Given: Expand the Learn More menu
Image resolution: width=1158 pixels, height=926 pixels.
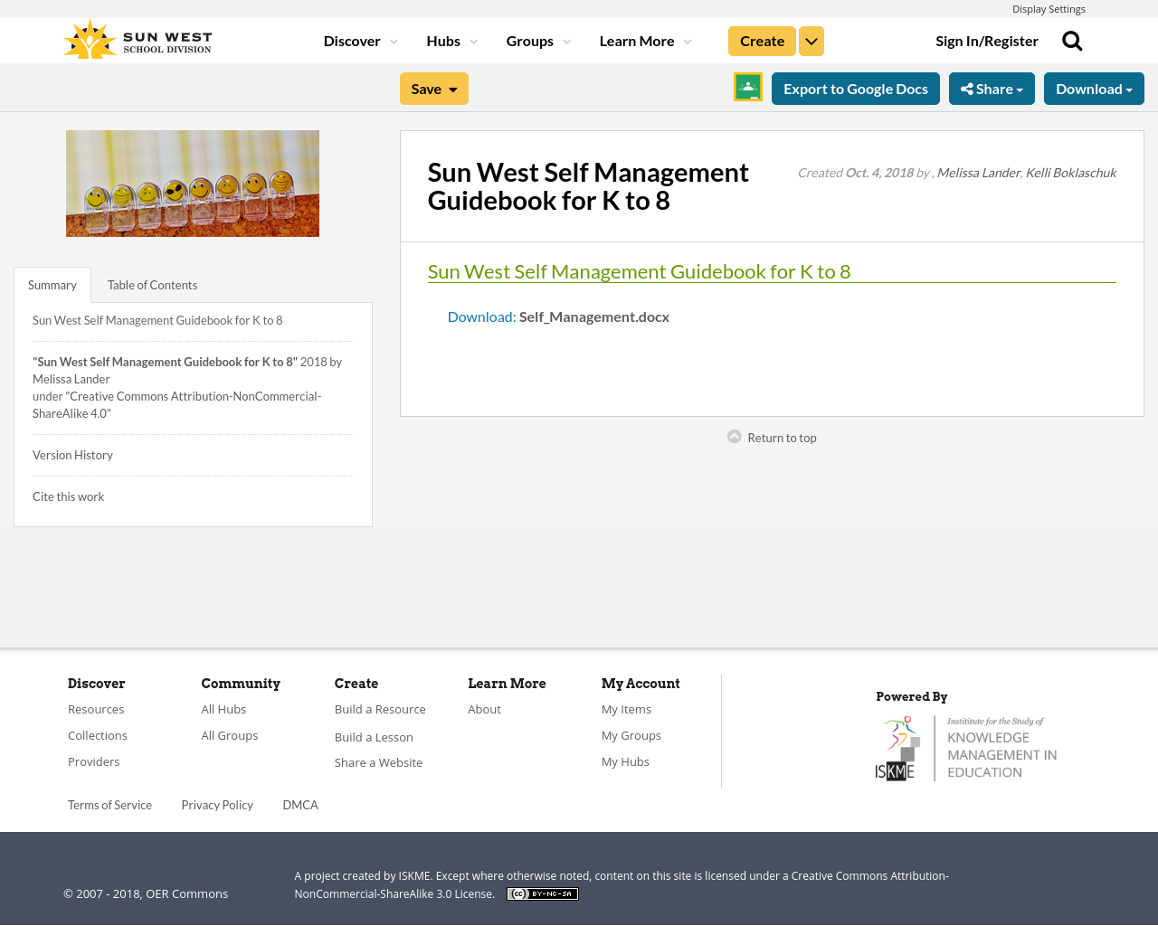Looking at the screenshot, I should pos(644,39).
